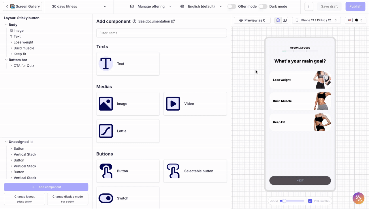Open the Screen Gallery back button
The height and width of the screenshot is (209, 369).
click(22, 6)
